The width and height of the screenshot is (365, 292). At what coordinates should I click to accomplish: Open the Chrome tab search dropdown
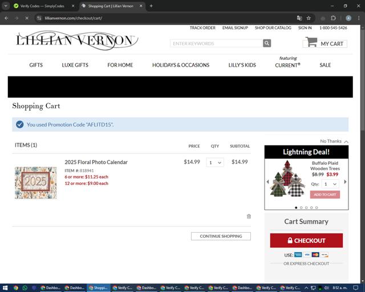[6, 6]
